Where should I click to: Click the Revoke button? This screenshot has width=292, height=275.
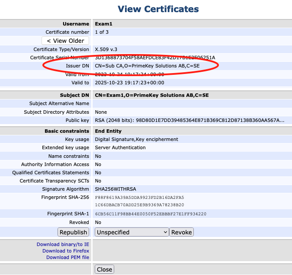tap(181, 232)
